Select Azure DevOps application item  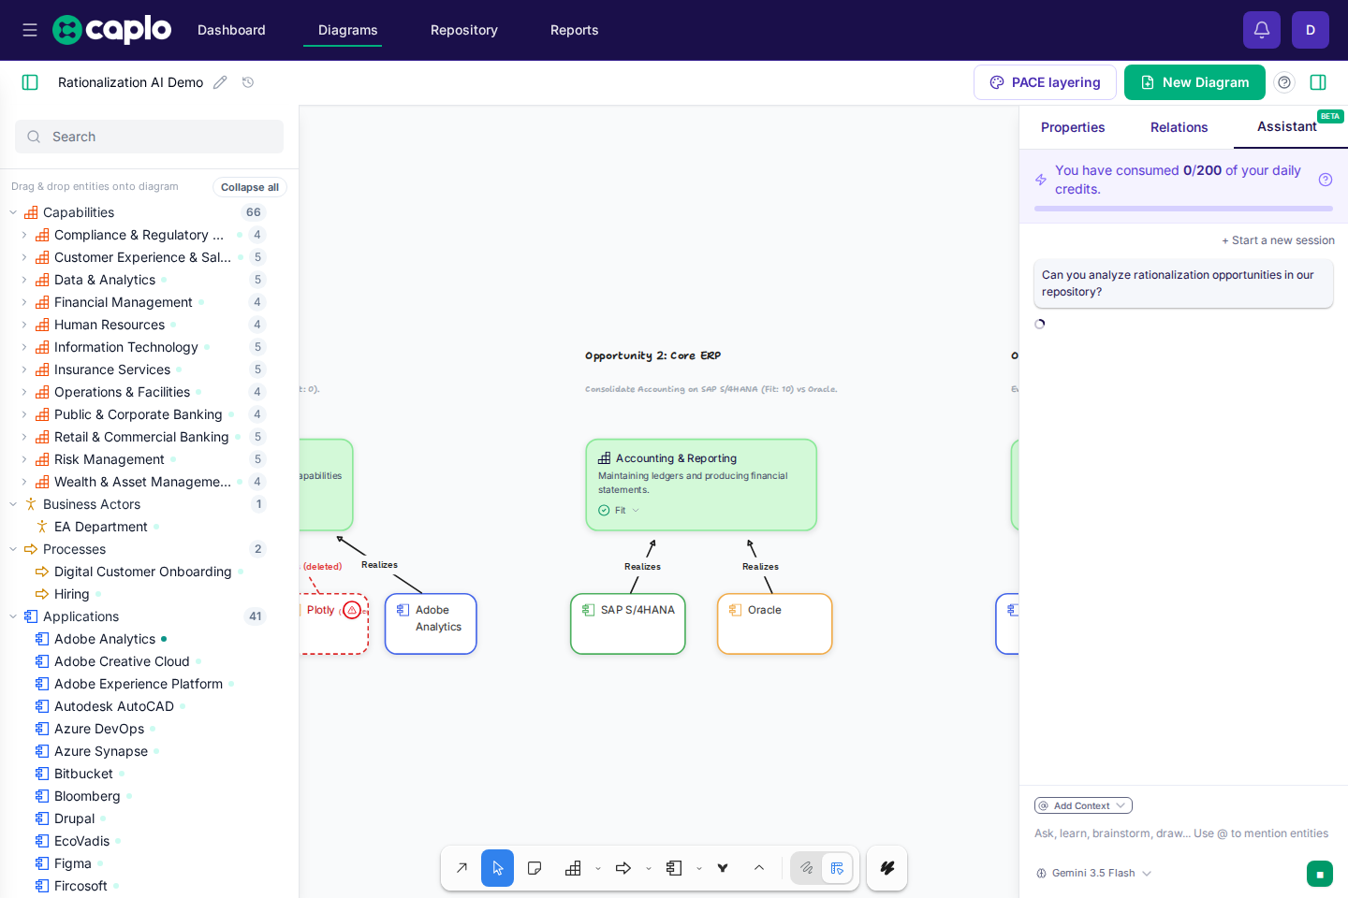click(99, 729)
